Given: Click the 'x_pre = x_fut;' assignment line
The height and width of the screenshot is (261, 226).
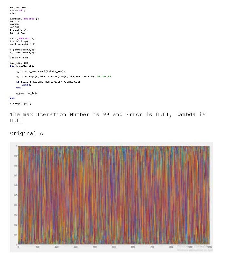Looking at the screenshot, I should [x=26, y=93].
